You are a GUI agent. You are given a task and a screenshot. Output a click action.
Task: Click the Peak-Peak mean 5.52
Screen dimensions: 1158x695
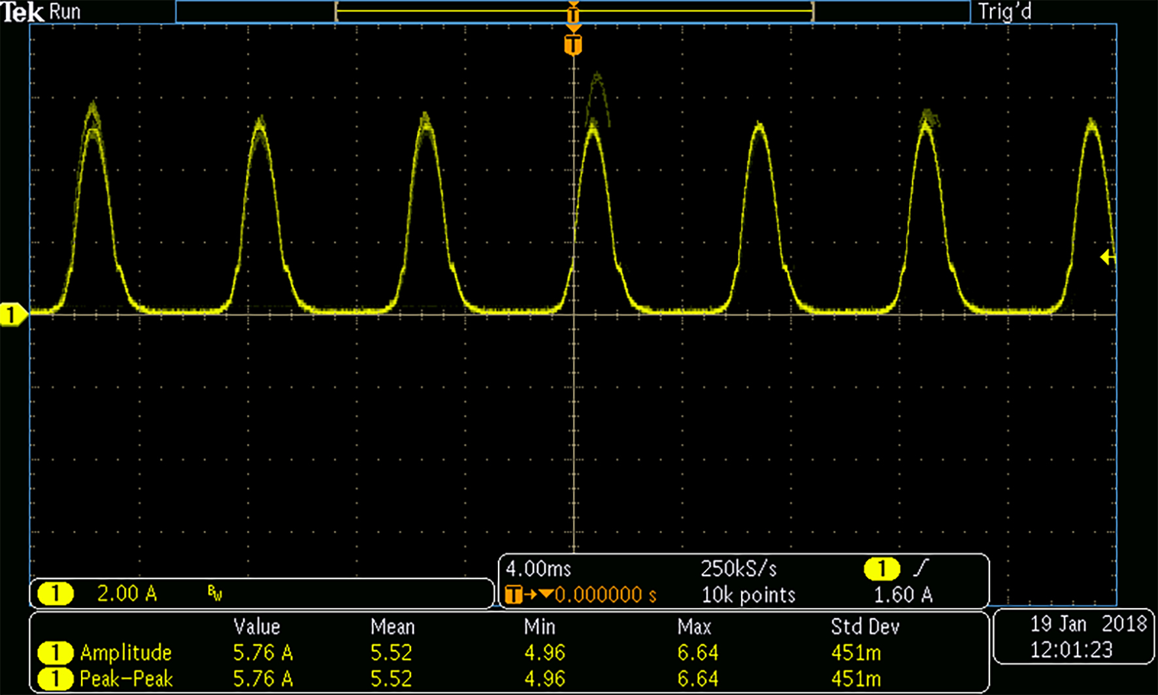click(391, 679)
